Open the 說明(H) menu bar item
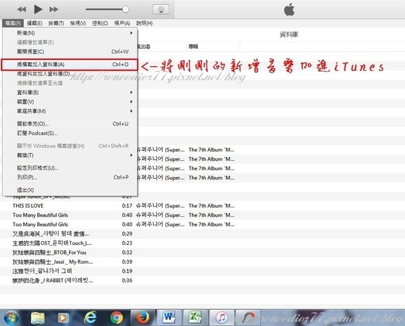Viewport: 405px width, 326px height. click(x=144, y=23)
